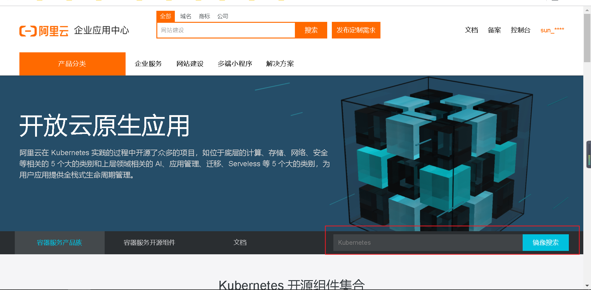Focus the 网站建设 search input field
Screen dimensions: 591x290
(x=226, y=30)
